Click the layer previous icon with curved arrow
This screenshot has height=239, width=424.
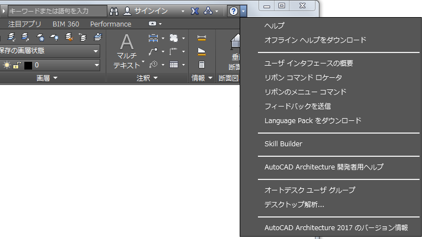click(x=82, y=37)
